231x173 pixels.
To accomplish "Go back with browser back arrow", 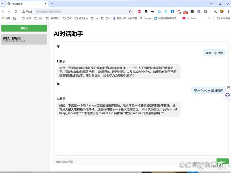I will (x=3, y=12).
